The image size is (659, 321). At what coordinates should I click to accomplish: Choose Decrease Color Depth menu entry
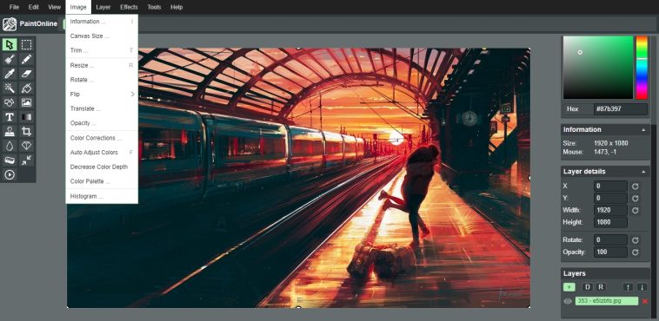[102, 167]
